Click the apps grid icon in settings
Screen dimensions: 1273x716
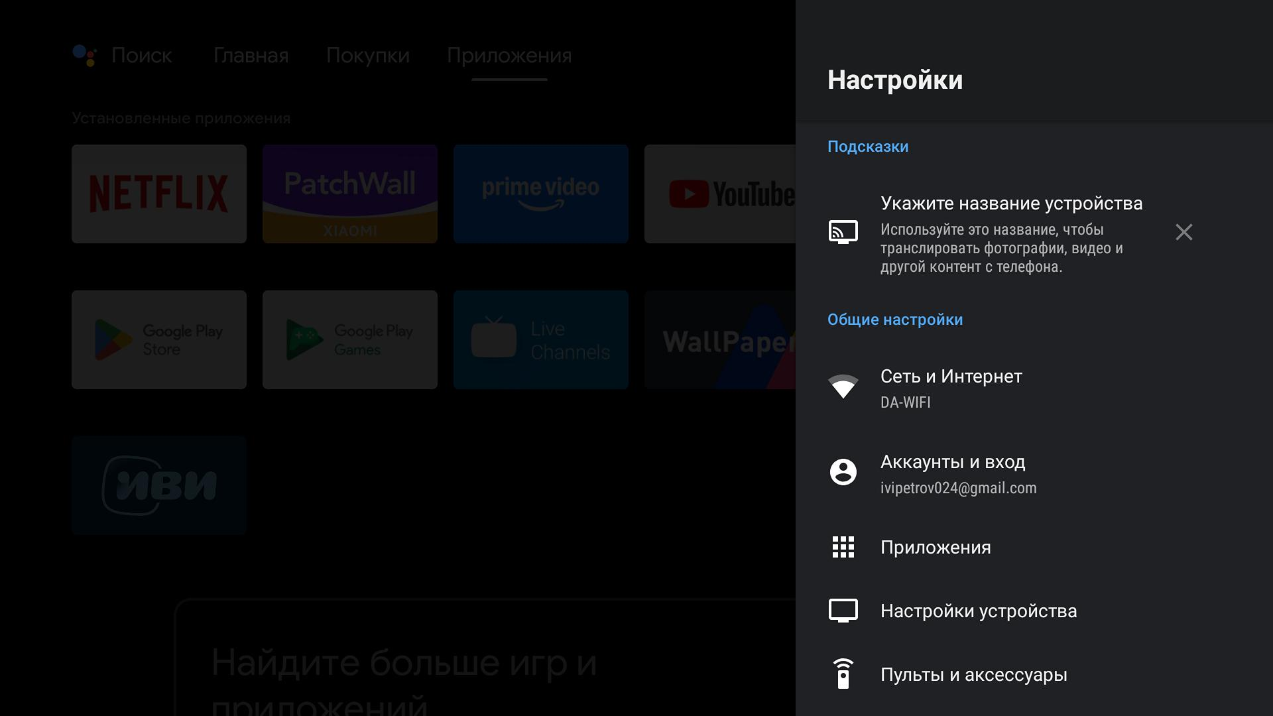(x=843, y=547)
